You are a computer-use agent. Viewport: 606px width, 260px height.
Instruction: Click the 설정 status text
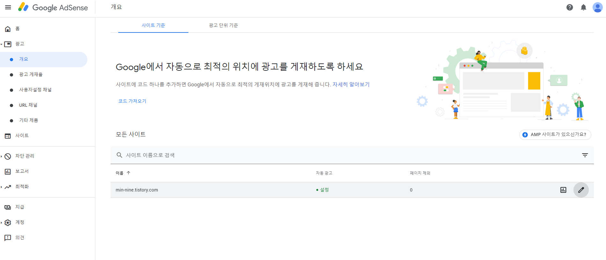[x=324, y=190]
